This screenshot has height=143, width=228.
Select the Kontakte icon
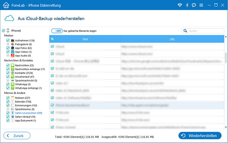click(13, 73)
